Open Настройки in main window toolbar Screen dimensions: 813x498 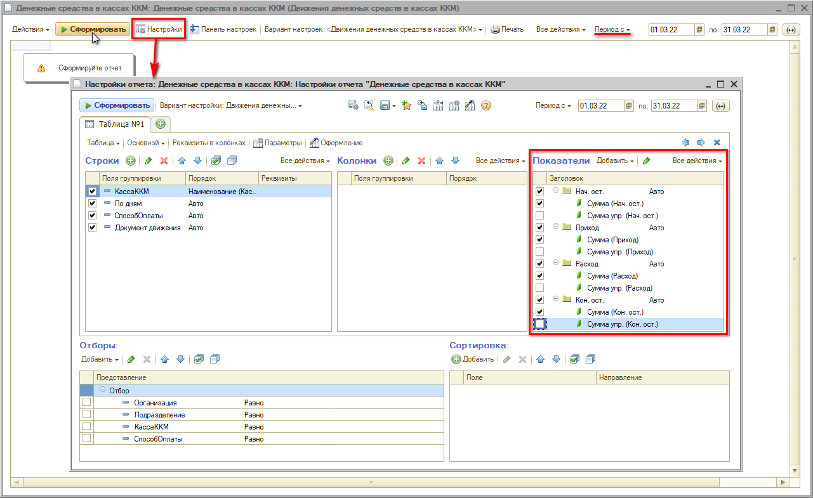(x=159, y=29)
